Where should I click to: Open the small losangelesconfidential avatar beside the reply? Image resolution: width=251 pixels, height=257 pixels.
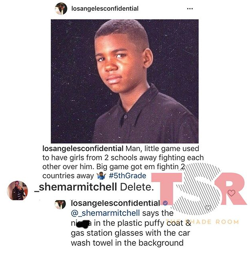[60, 204]
